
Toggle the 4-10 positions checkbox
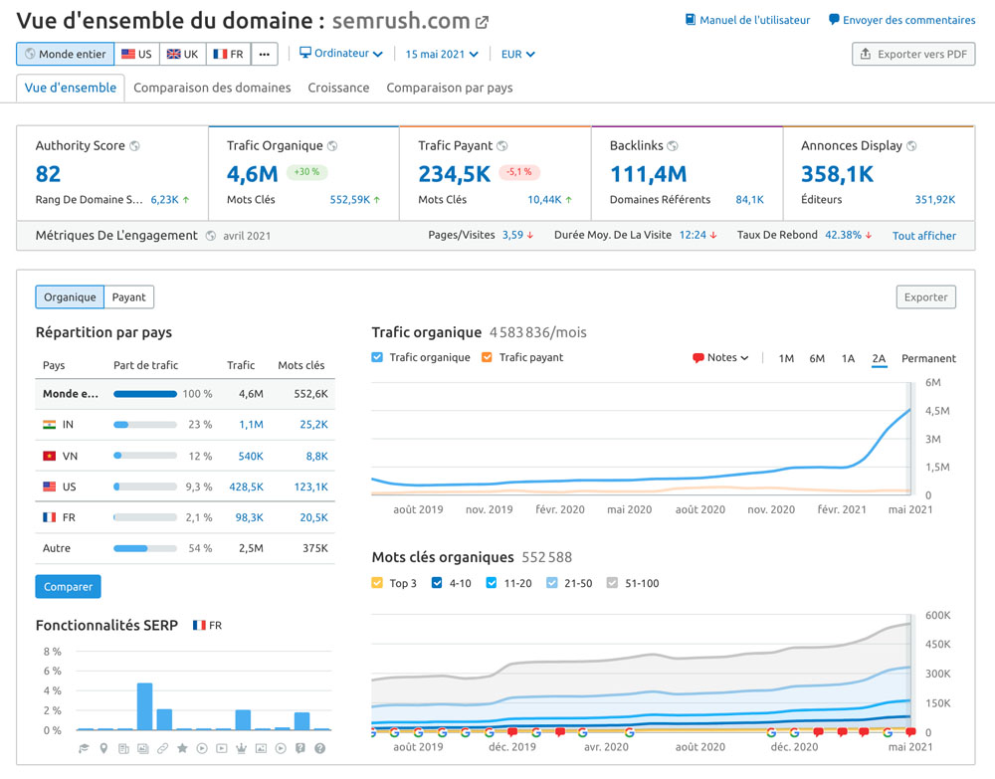tap(437, 583)
